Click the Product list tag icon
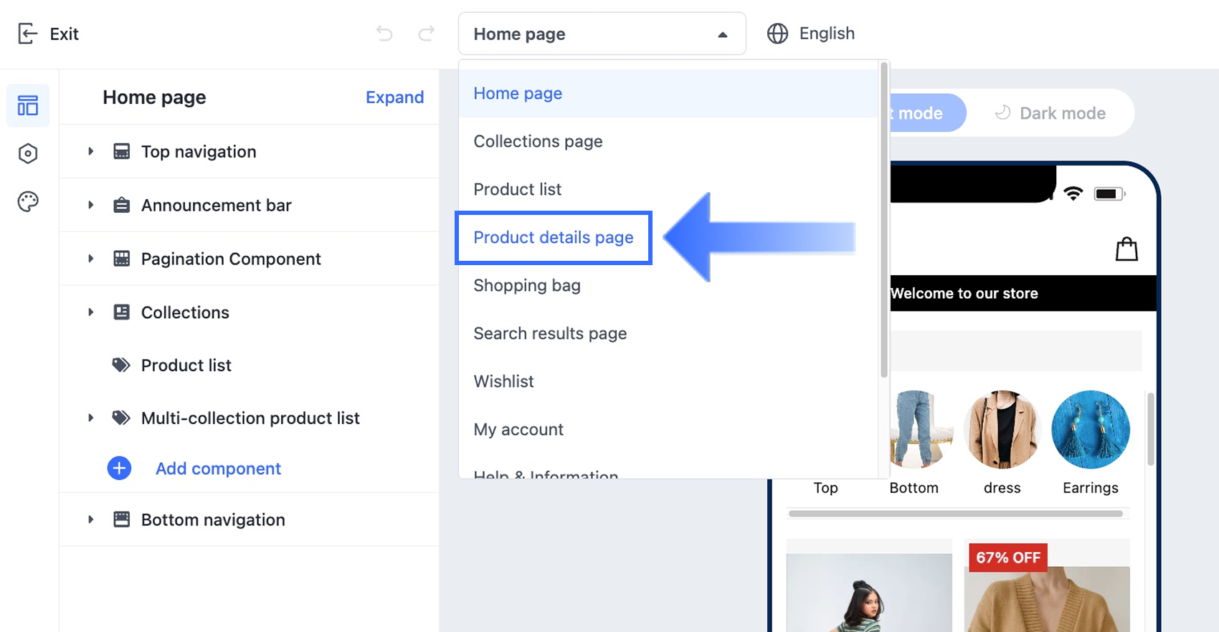The image size is (1219, 632). click(x=121, y=365)
